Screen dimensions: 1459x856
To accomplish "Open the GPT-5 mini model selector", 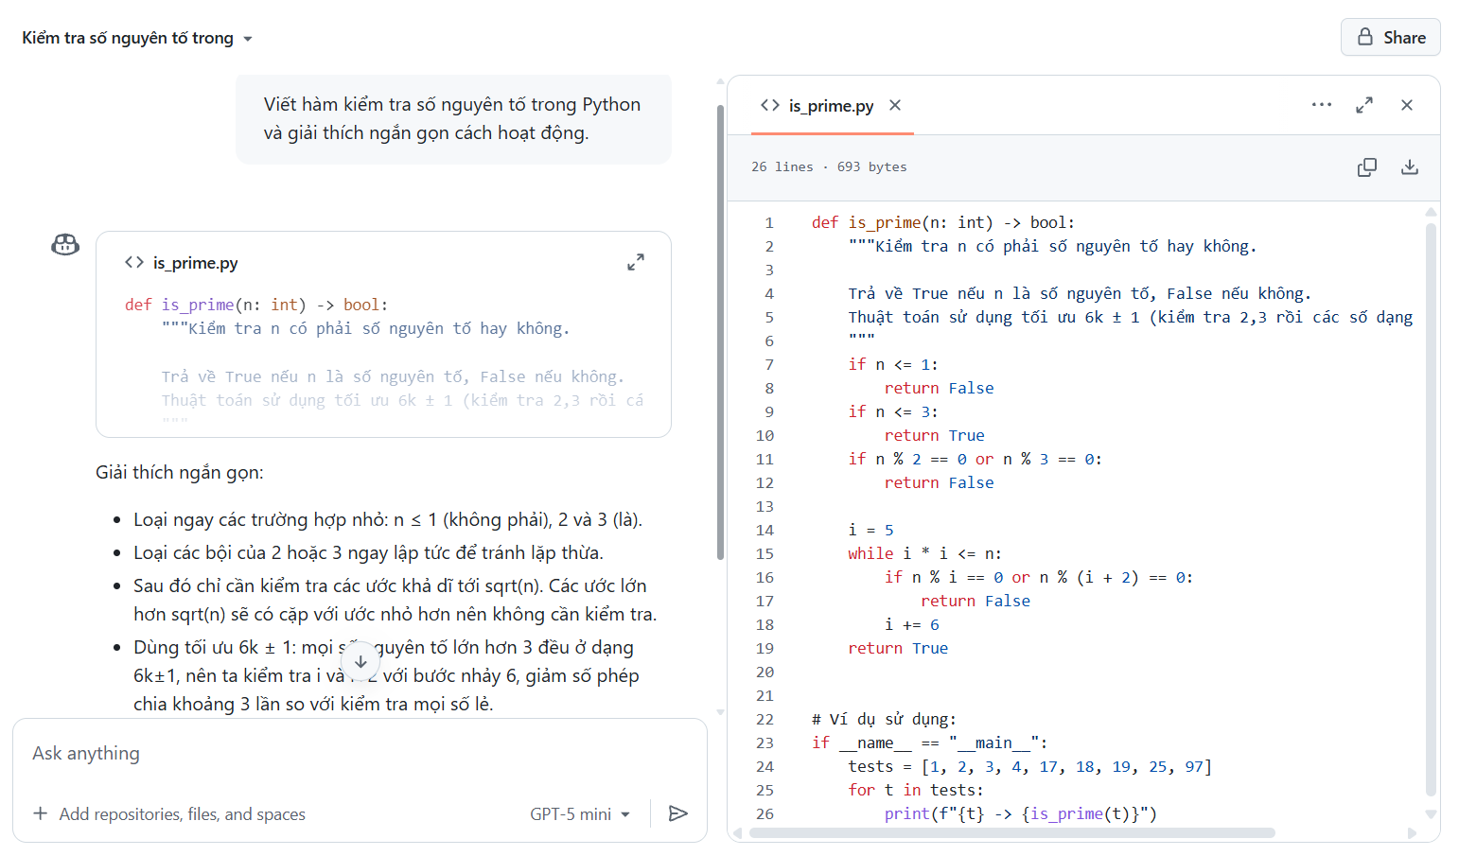I will tap(580, 813).
